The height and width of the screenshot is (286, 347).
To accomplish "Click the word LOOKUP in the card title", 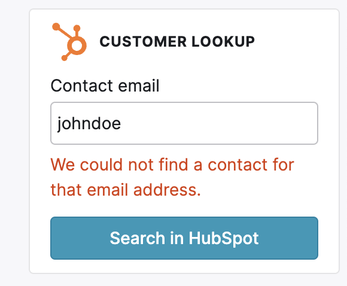I will (x=223, y=42).
